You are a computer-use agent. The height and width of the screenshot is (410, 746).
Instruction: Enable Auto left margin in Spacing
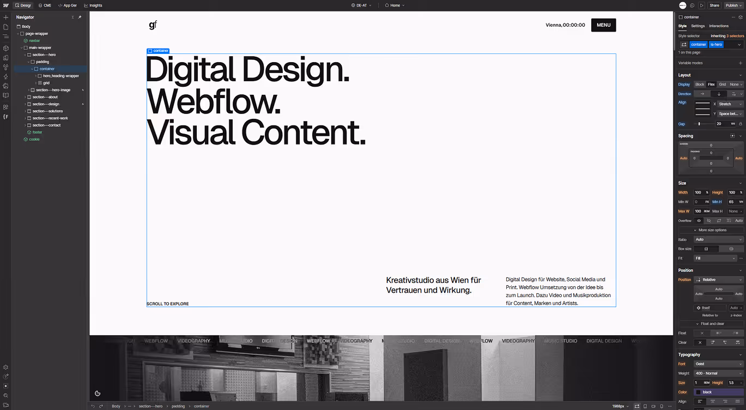point(683,158)
